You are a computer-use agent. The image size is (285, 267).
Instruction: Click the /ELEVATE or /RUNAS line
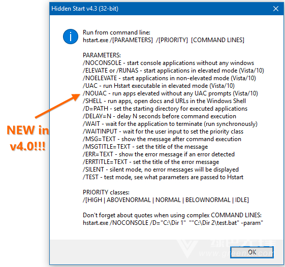(x=173, y=71)
